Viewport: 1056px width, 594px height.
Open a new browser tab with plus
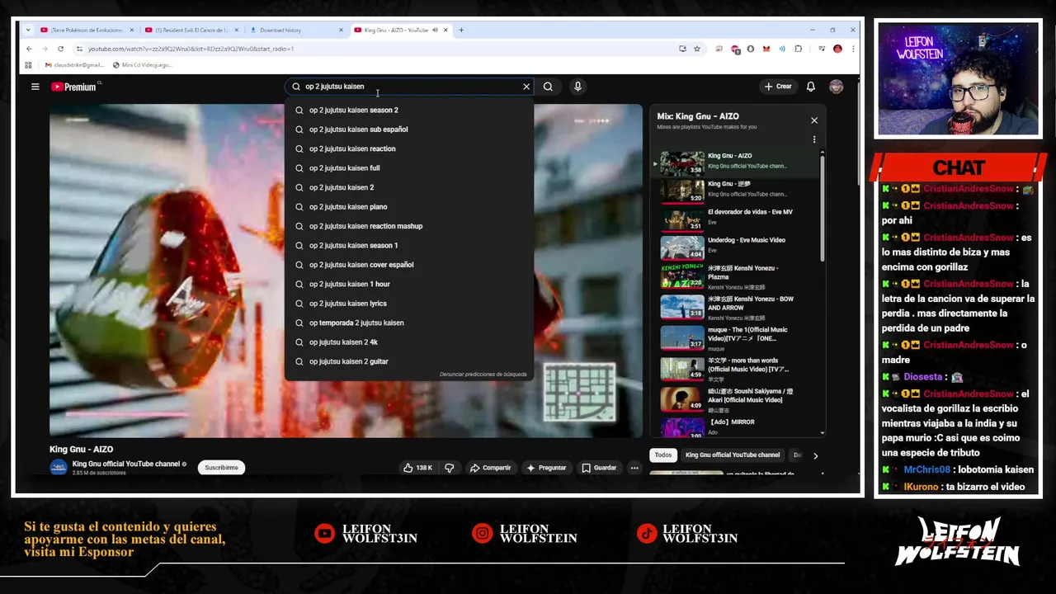click(x=461, y=31)
